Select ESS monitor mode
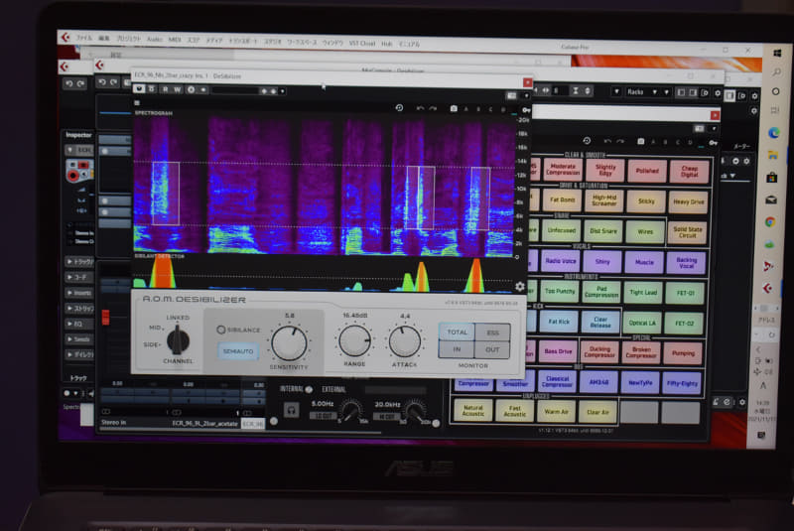 492,332
